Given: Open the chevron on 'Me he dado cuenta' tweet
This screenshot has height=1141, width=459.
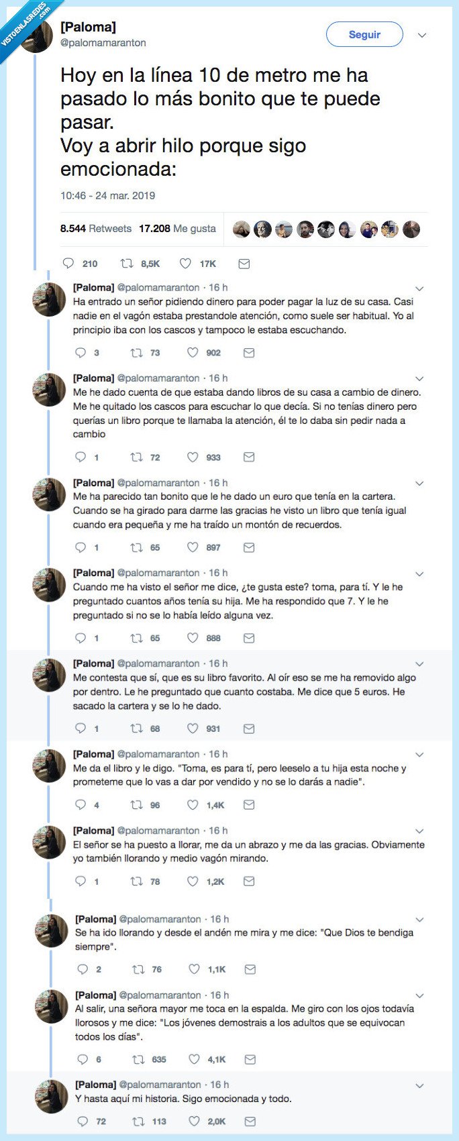Looking at the screenshot, I should pos(420,376).
